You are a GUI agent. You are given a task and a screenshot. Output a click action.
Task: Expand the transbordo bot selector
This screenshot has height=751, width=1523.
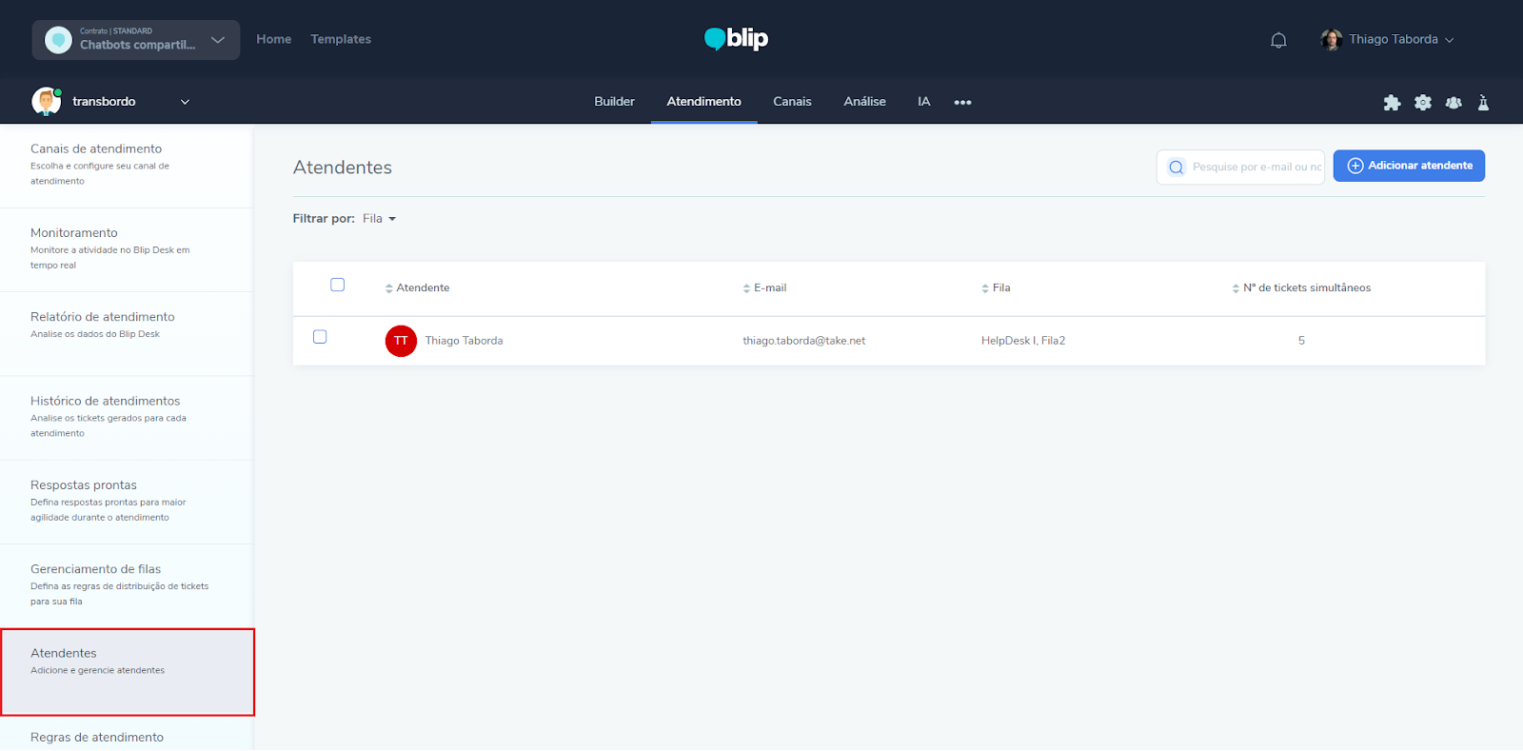click(185, 102)
